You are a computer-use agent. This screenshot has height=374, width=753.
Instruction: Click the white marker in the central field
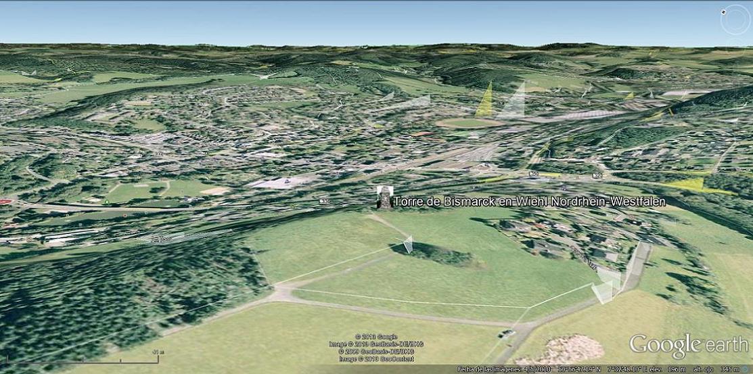click(408, 244)
